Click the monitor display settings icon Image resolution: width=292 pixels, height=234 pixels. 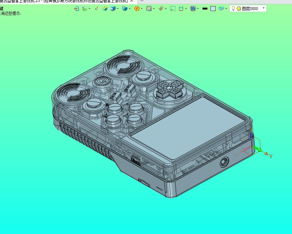[193, 8]
